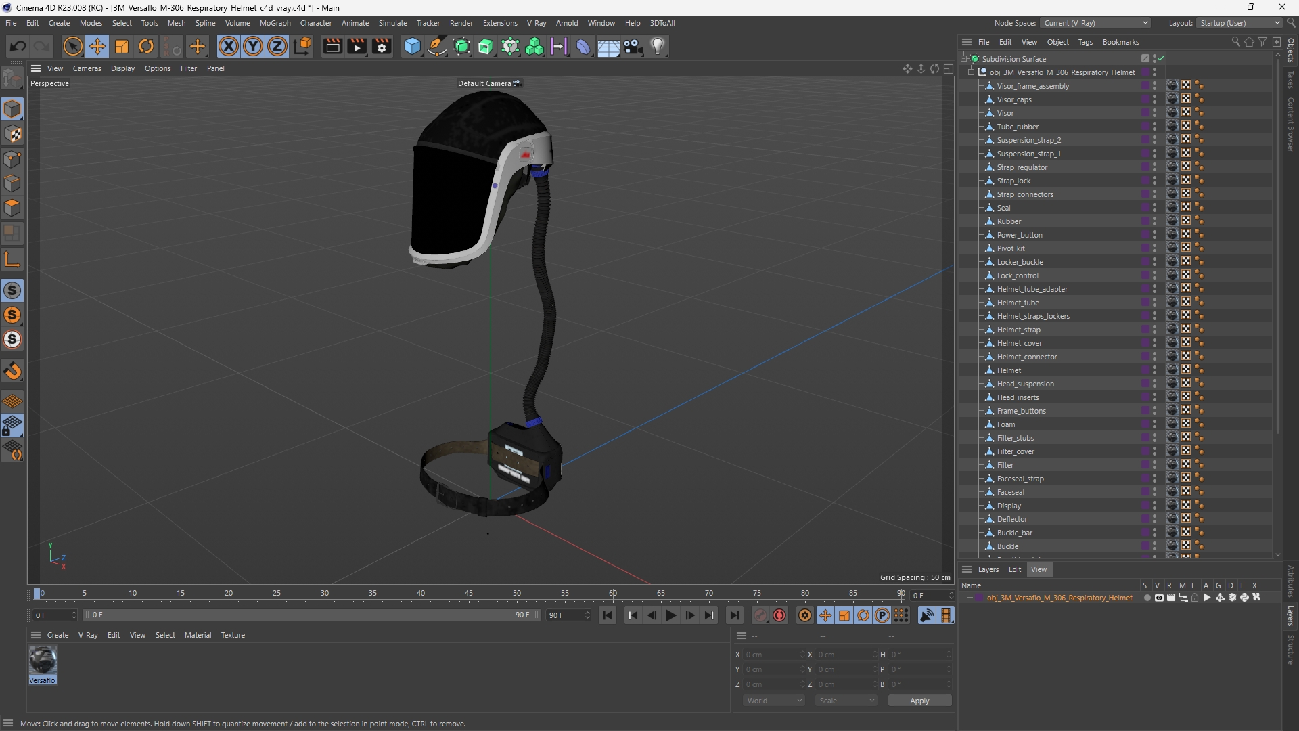
Task: Open the World coordinate system dropdown
Action: tap(774, 701)
